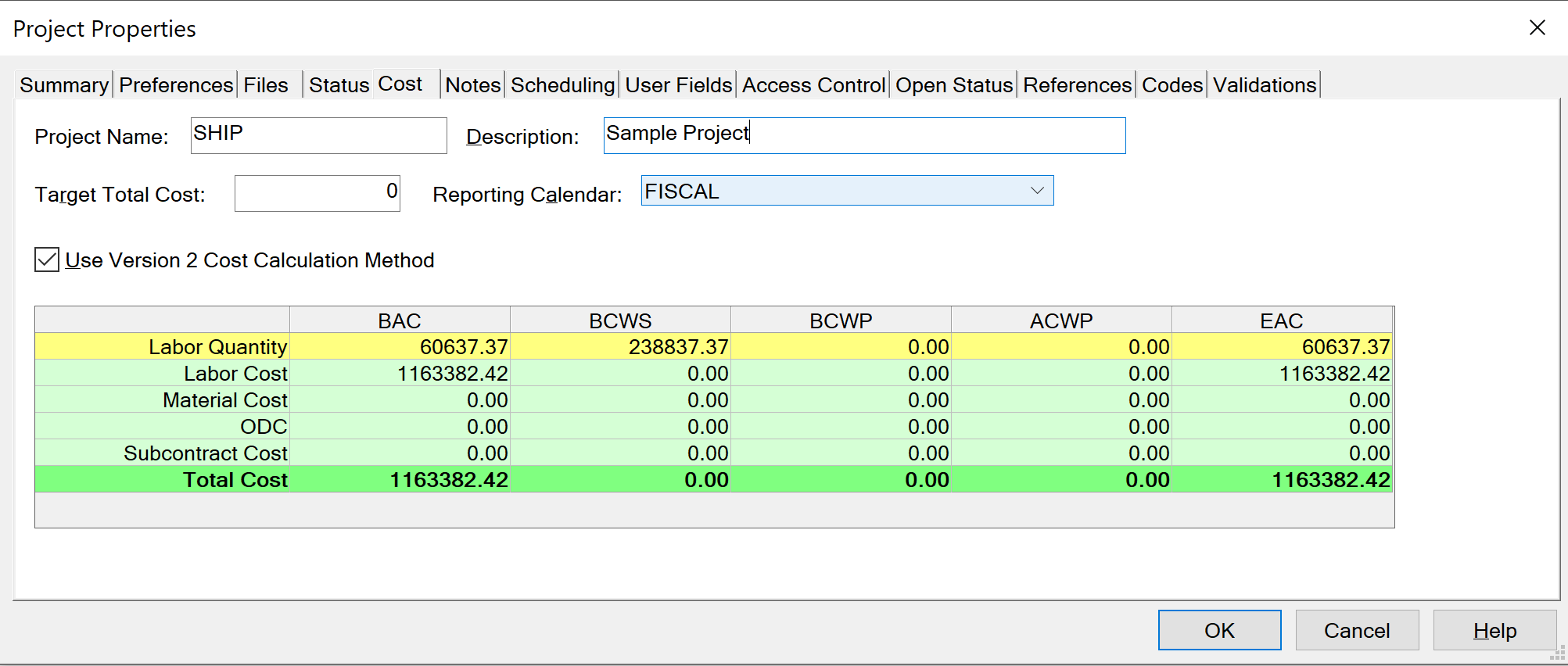The image size is (1568, 666).
Task: Select the BCWS column header
Action: (620, 320)
